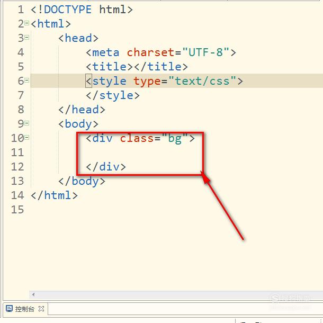Viewport: 323px width, 323px height.
Task: Open the 控制台 console tab
Action: tap(25, 309)
